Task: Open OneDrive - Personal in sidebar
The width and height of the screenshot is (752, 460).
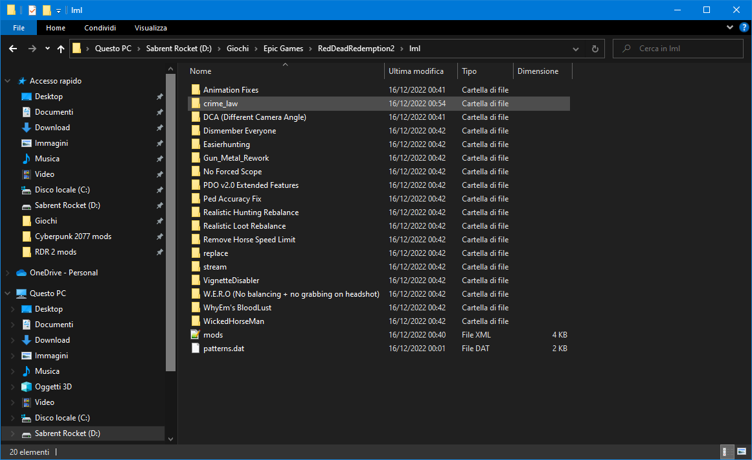Action: tap(63, 273)
